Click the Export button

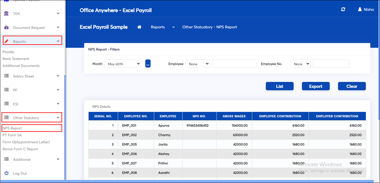[x=316, y=86]
